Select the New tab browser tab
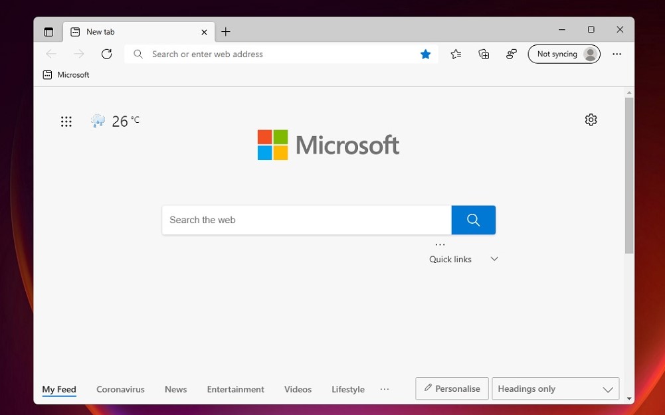The image size is (665, 415). click(x=139, y=33)
